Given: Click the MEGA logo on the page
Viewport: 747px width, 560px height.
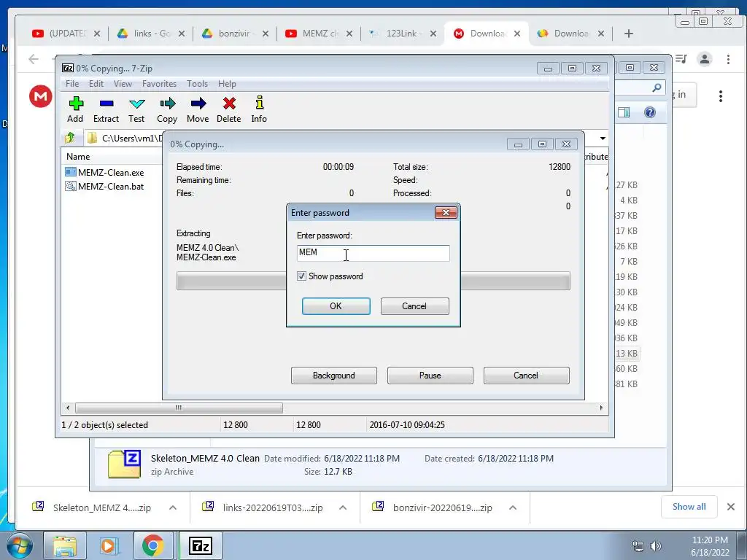Looking at the screenshot, I should pyautogui.click(x=41, y=96).
